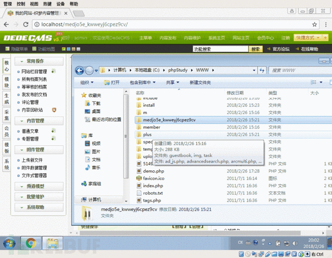Click Explorer forward arrow button

click(89, 71)
